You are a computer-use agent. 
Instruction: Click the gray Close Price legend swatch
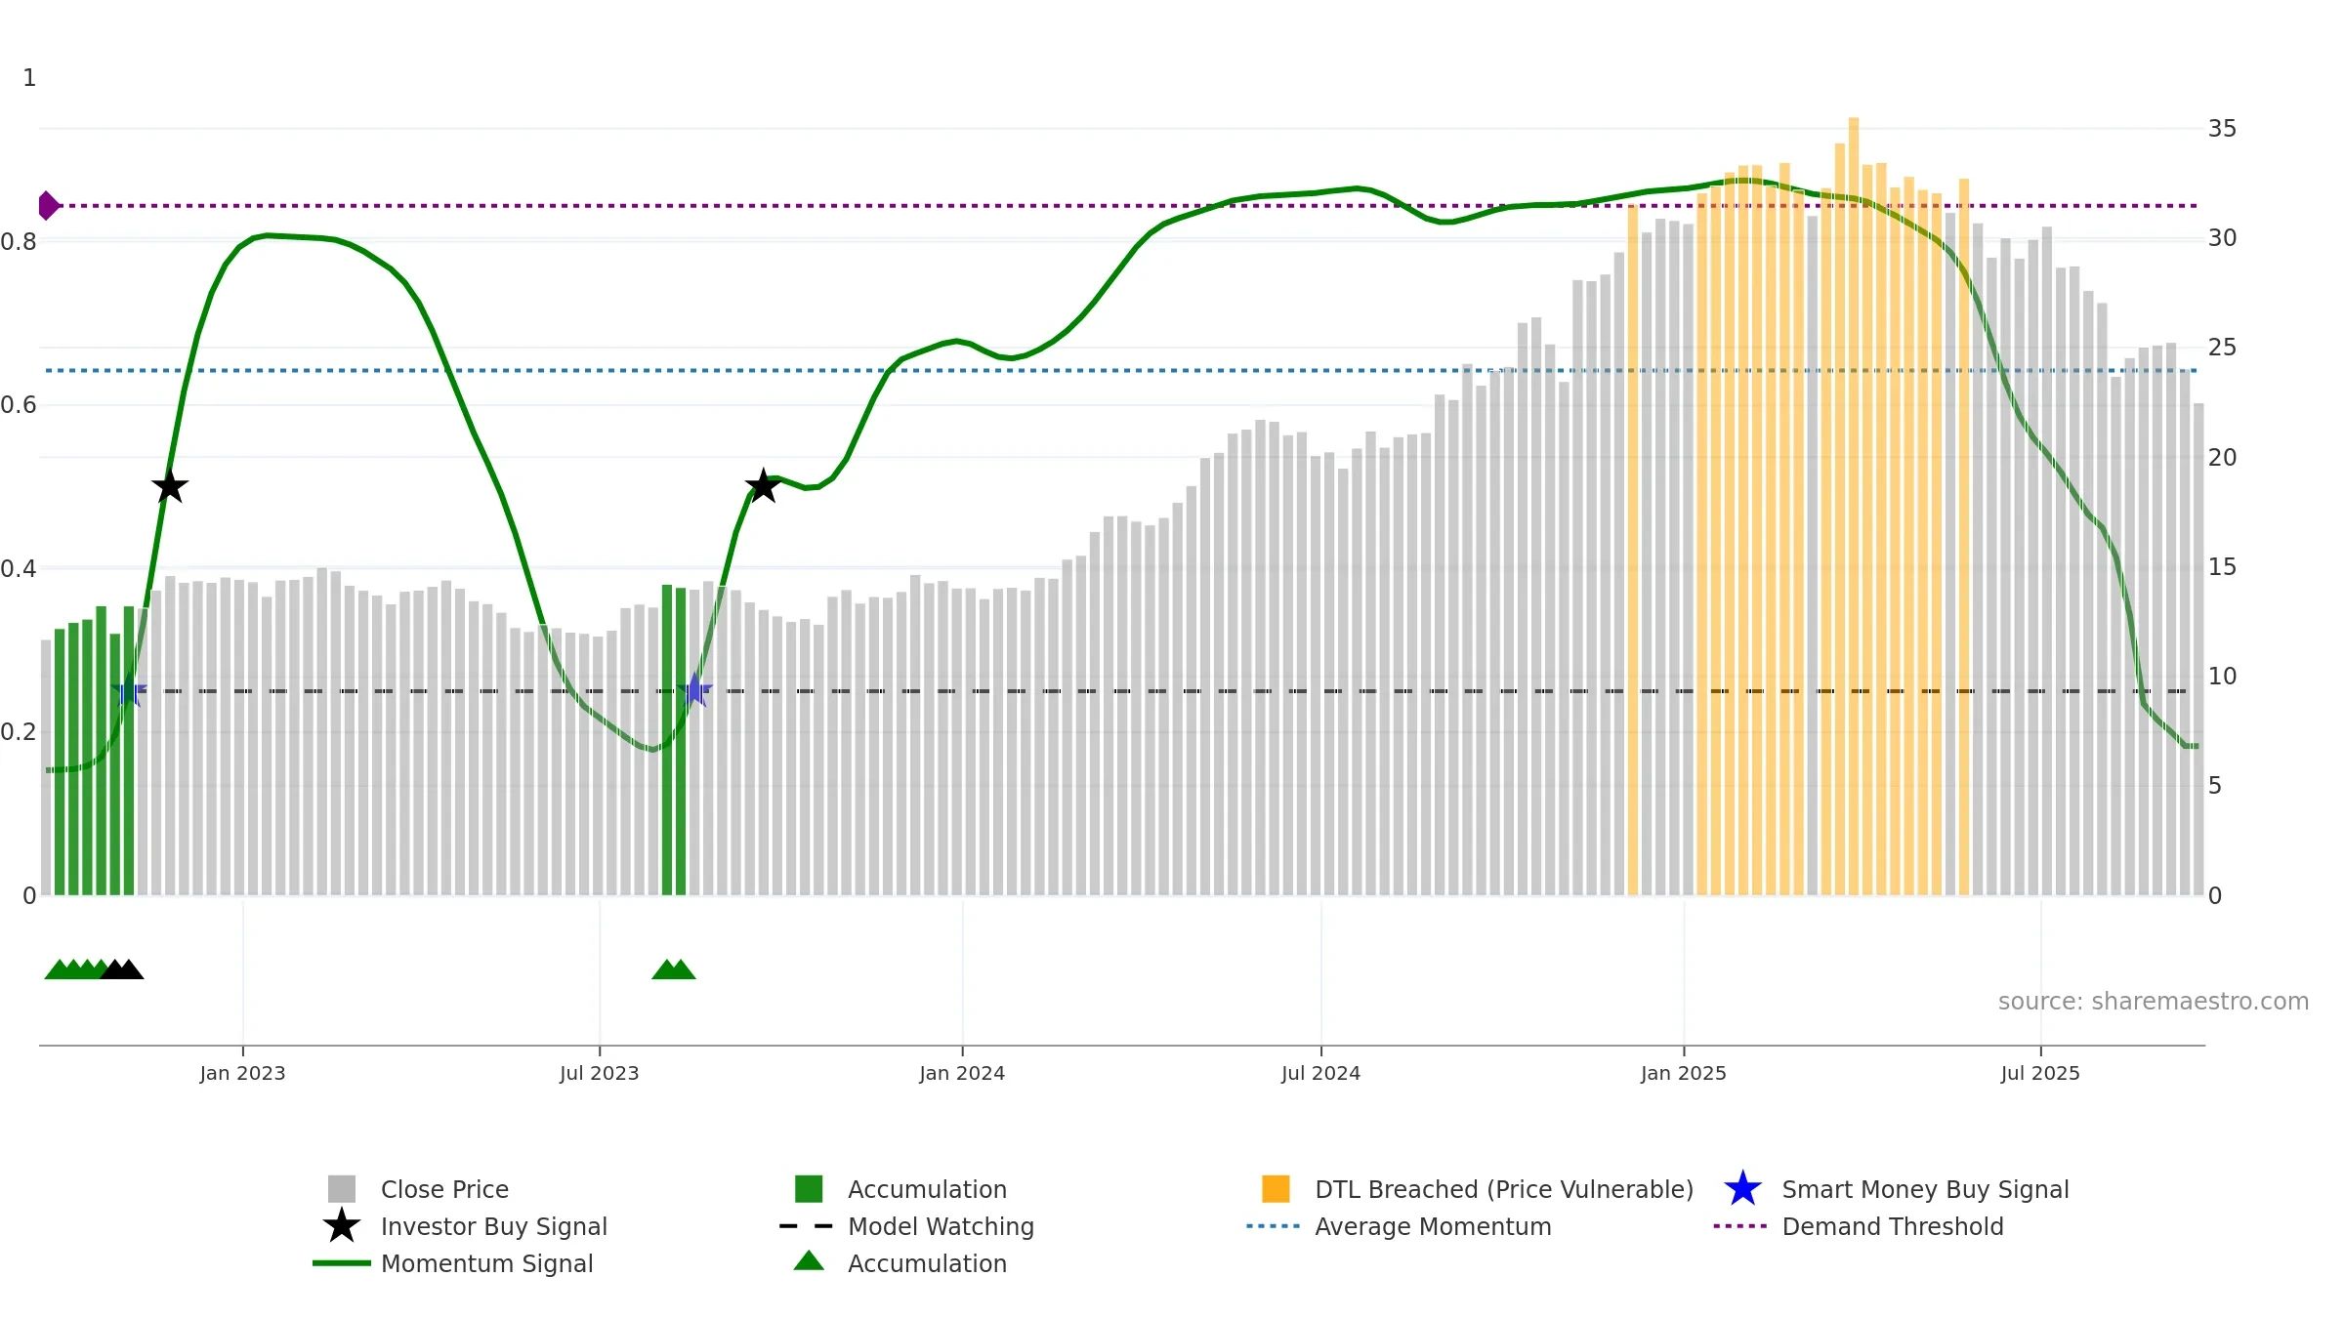[x=341, y=1189]
